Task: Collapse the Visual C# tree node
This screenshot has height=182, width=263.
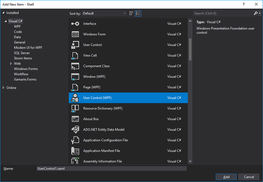Action: coord(6,21)
